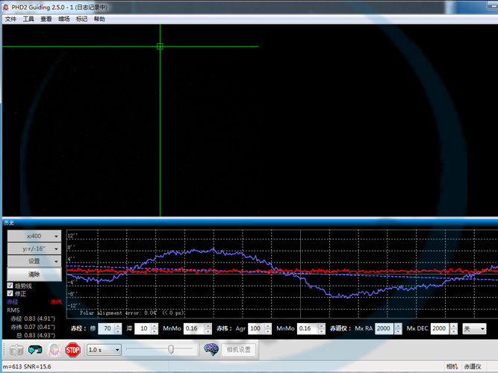This screenshot has width=498, height=373.
Task: Expand the x:400 scale dropdown
Action: coord(34,236)
